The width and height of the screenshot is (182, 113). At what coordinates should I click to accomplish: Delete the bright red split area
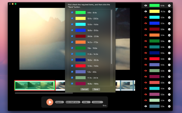pyautogui.click(x=169, y=59)
